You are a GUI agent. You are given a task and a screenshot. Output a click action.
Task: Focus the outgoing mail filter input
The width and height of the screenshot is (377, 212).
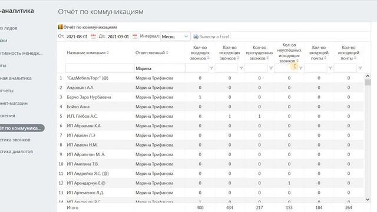pos(346,68)
